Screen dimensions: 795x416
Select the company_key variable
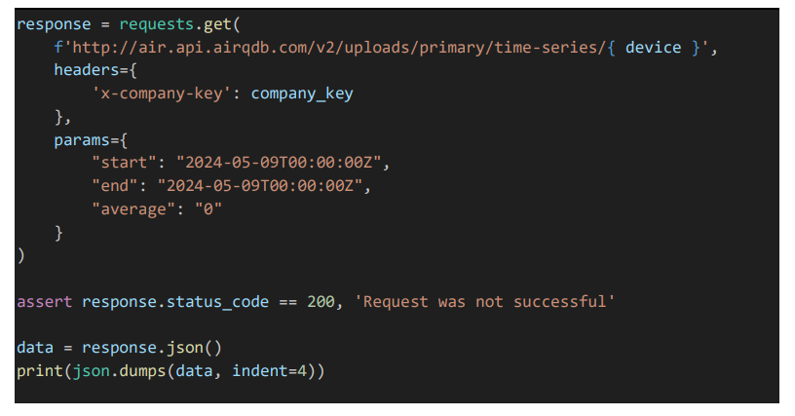point(302,94)
